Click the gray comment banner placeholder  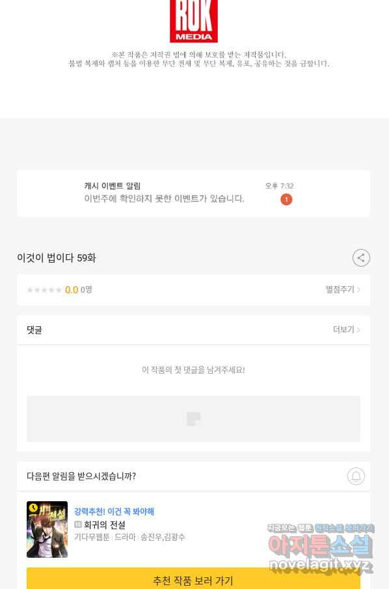click(193, 419)
